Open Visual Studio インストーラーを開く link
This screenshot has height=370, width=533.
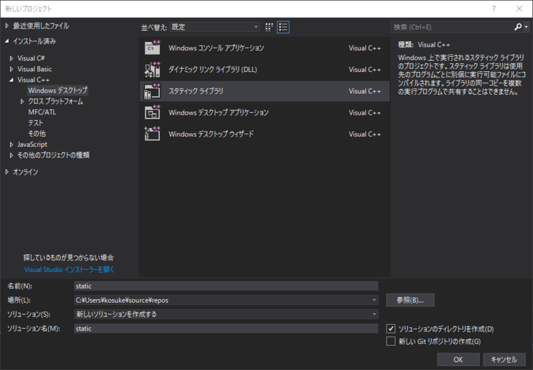69,270
